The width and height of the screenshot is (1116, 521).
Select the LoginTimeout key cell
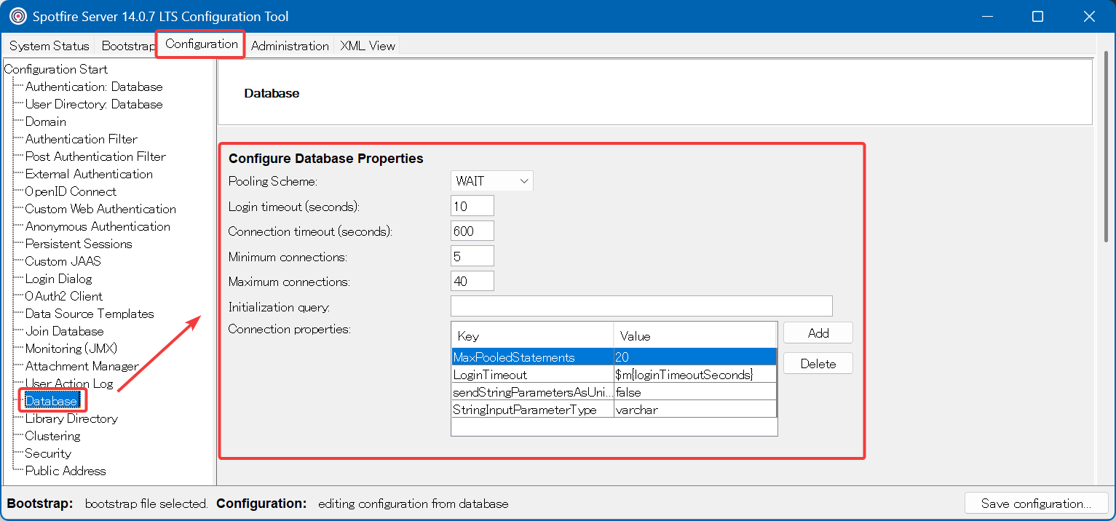point(533,375)
